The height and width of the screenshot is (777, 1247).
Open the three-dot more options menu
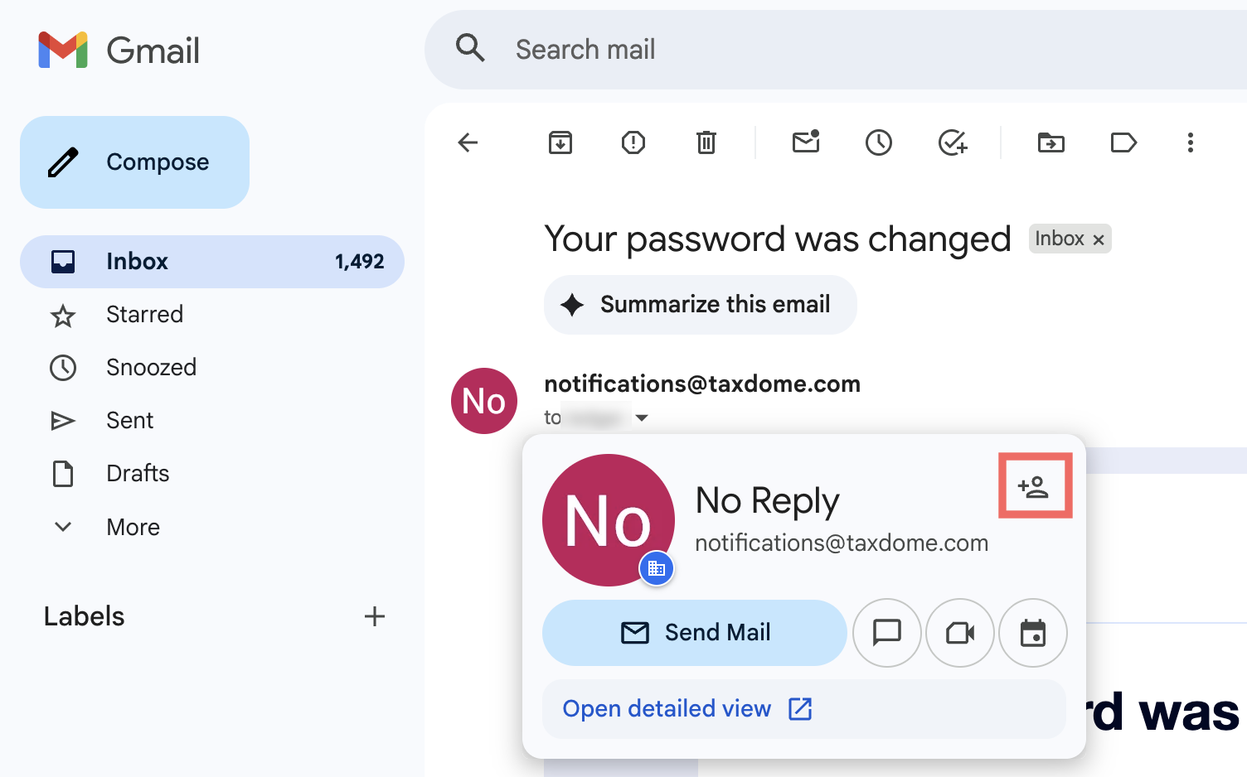pyautogui.click(x=1191, y=142)
